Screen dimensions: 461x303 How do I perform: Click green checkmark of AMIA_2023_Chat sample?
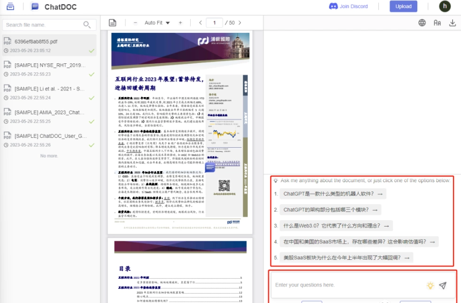pyautogui.click(x=92, y=121)
